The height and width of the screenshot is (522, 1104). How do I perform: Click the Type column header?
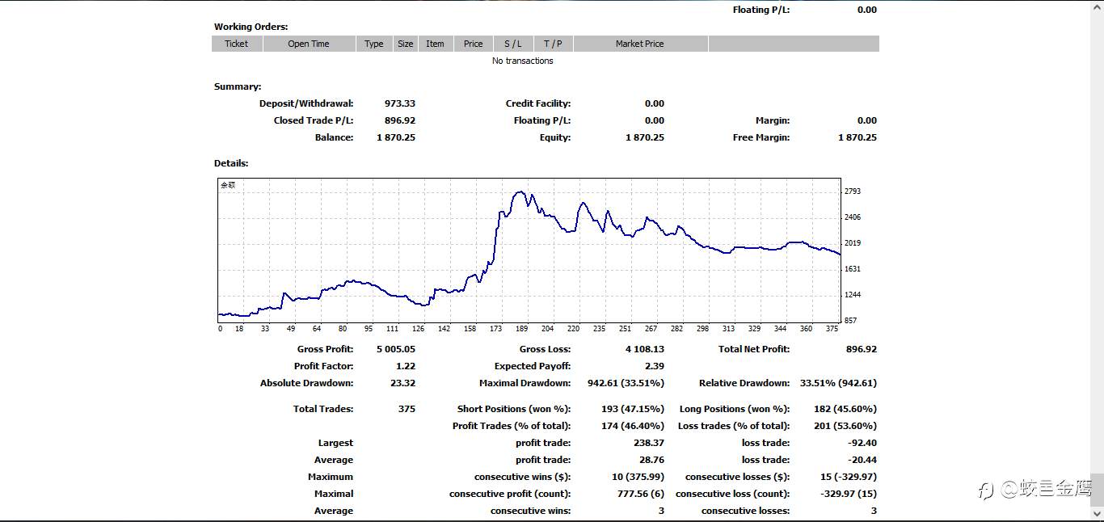[x=373, y=44]
